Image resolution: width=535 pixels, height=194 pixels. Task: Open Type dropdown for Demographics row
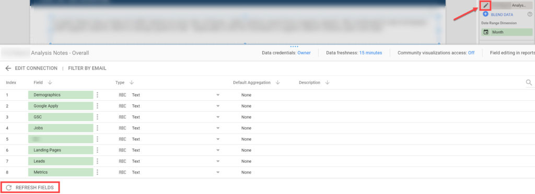(218, 95)
